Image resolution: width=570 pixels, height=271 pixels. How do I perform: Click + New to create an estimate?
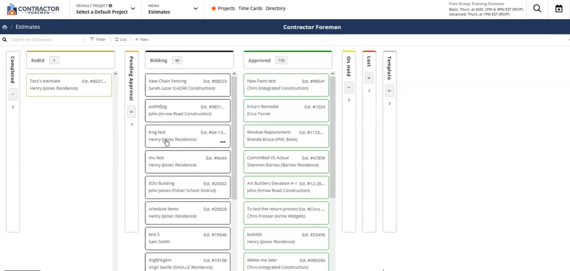tap(141, 39)
